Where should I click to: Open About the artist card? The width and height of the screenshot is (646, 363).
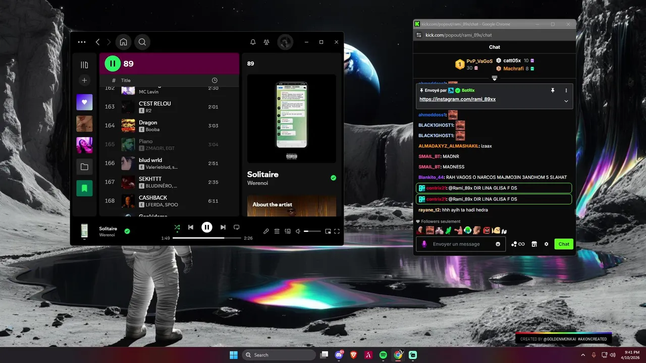[x=292, y=206]
